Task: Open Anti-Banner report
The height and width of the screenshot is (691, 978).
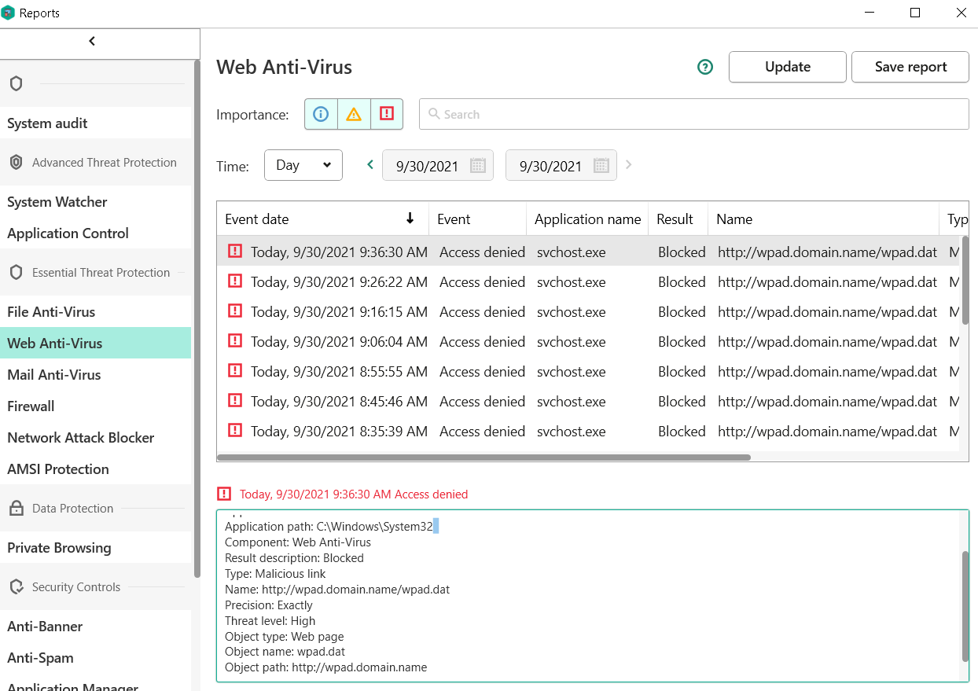Action: pyautogui.click(x=95, y=627)
